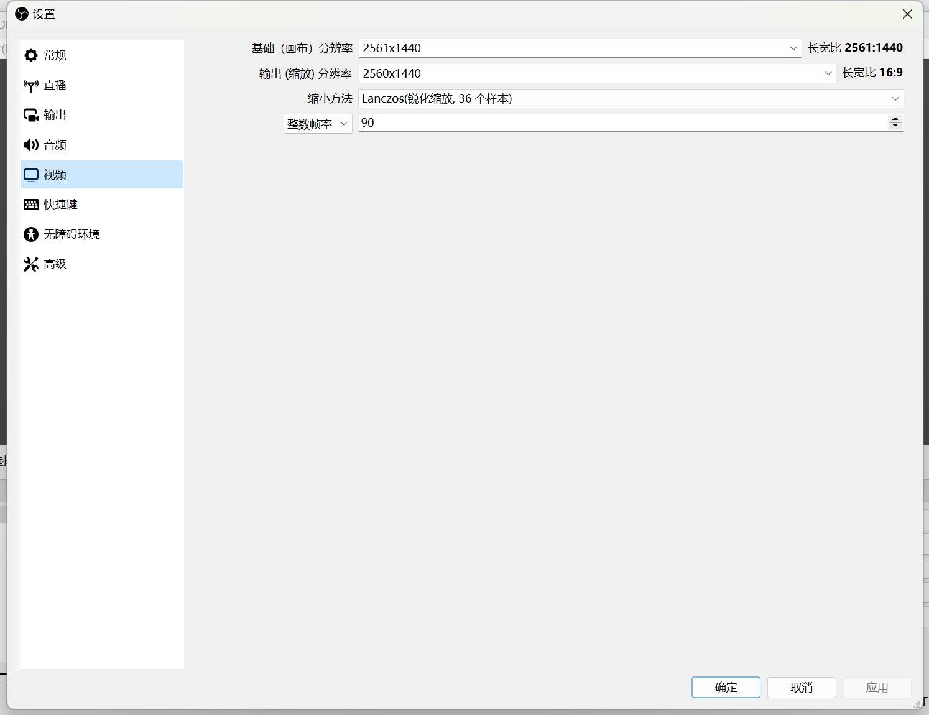
Task: Click the keyboard icon for Hotkeys
Action: click(x=31, y=205)
